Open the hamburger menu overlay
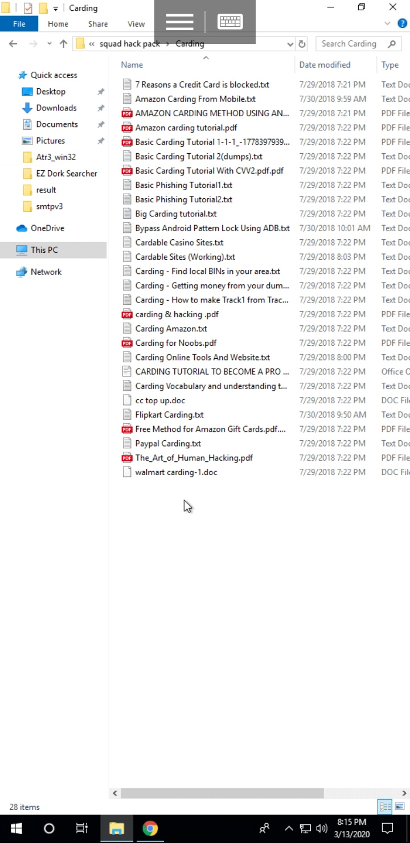The image size is (410, 843). 180,22
